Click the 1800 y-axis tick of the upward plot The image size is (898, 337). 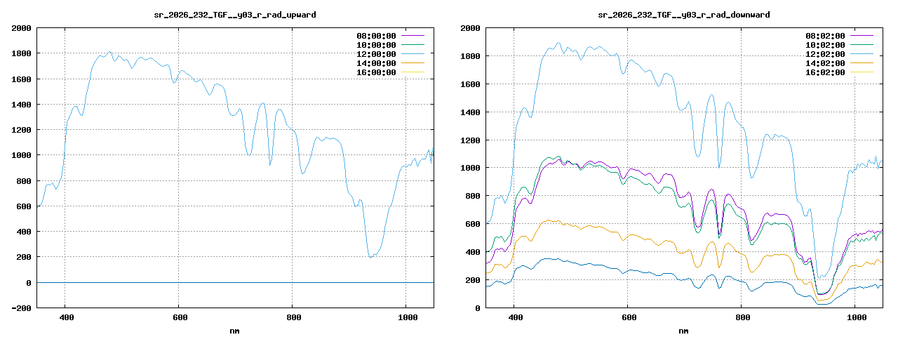21,53
